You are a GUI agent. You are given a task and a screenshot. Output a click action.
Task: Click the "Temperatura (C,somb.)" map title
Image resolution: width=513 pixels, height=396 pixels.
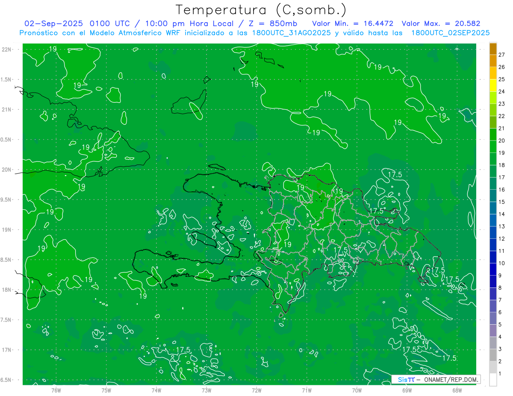click(x=261, y=10)
